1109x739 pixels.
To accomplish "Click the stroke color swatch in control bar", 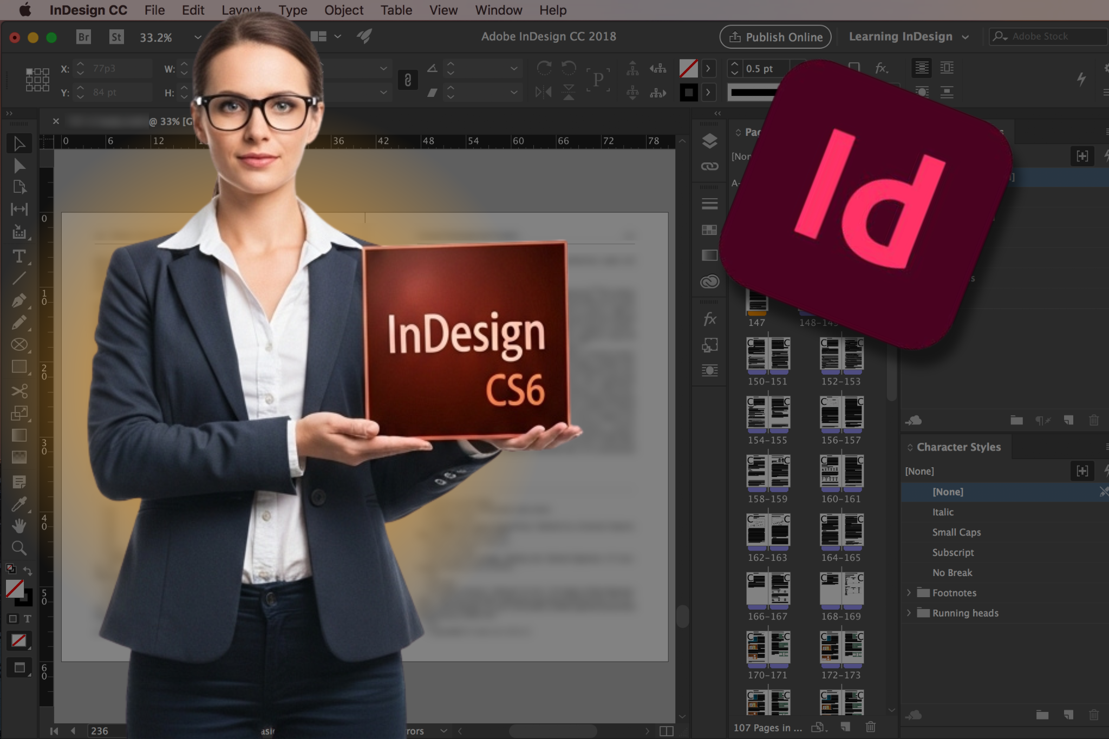I will pos(689,93).
